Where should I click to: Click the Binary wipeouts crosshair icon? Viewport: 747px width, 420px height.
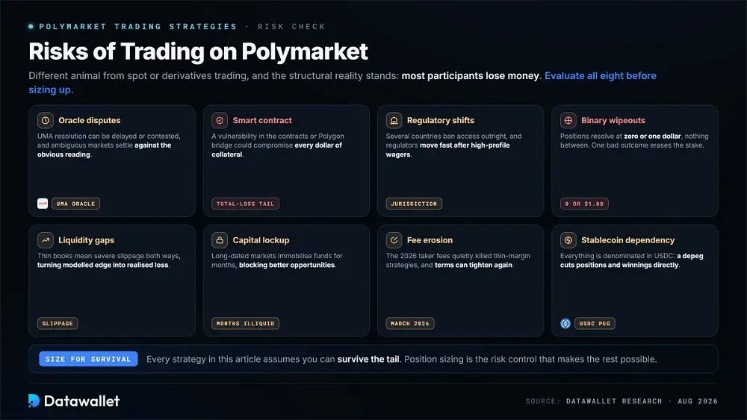coord(568,120)
